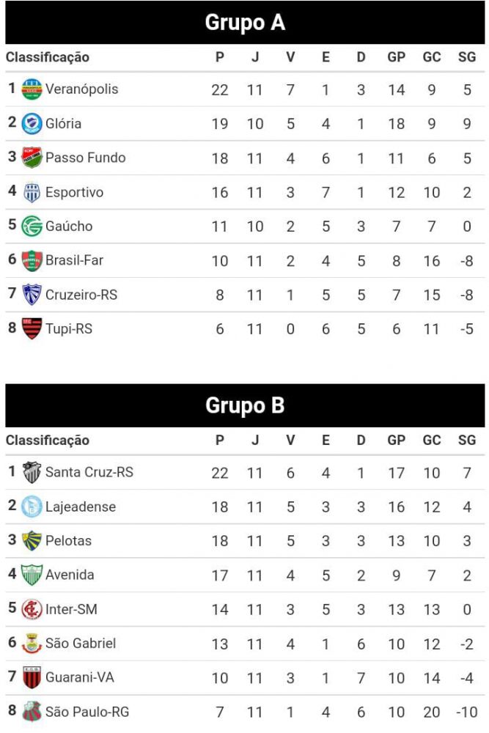
Task: Select the São Paulo-RG crest
Action: 32,712
